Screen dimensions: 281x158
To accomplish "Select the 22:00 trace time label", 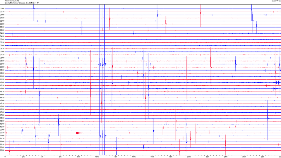I will click(x=2, y=142).
